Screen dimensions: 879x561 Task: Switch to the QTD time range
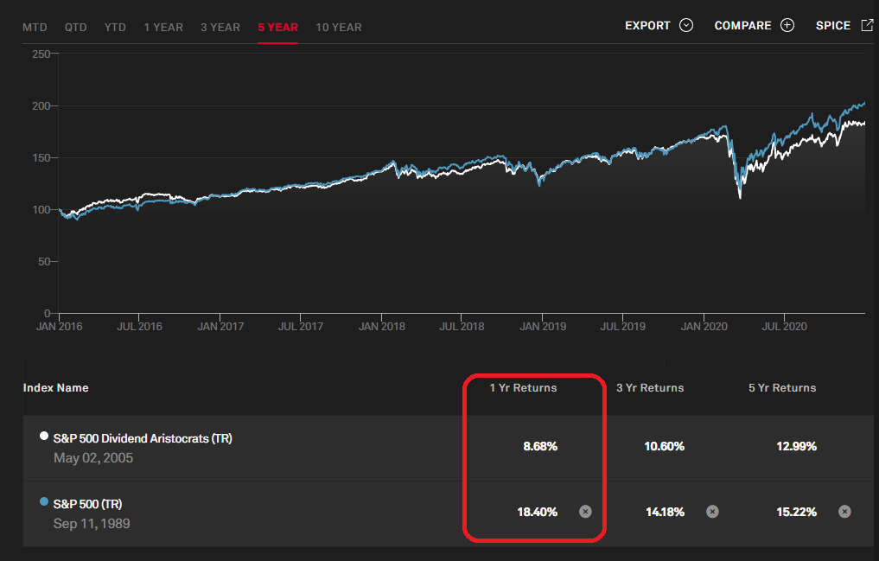[x=76, y=28]
